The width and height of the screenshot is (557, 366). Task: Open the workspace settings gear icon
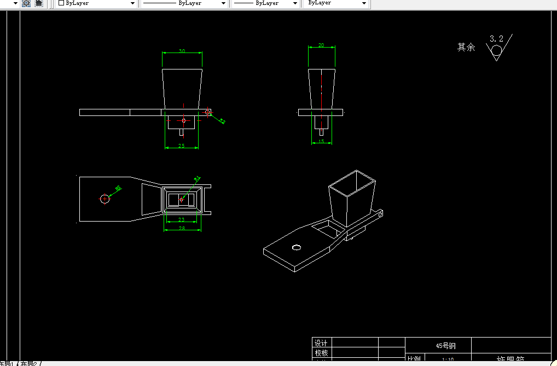point(26,3)
